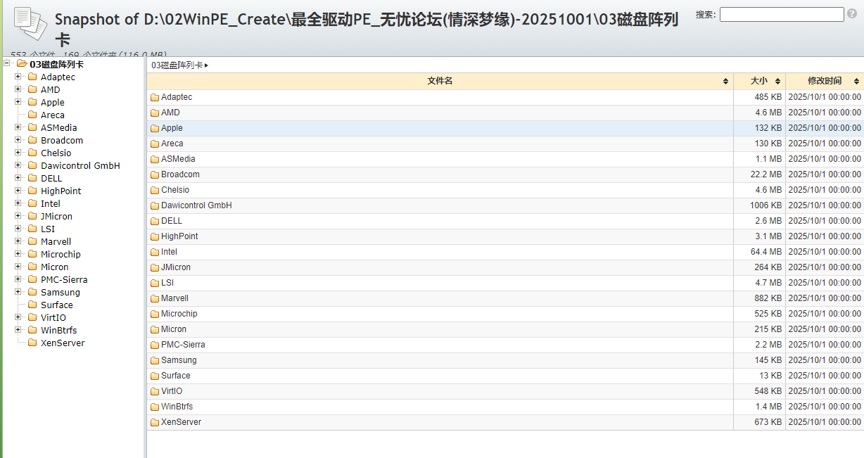Expand the WinBtrfs tree node
The image size is (864, 458).
pos(18,330)
